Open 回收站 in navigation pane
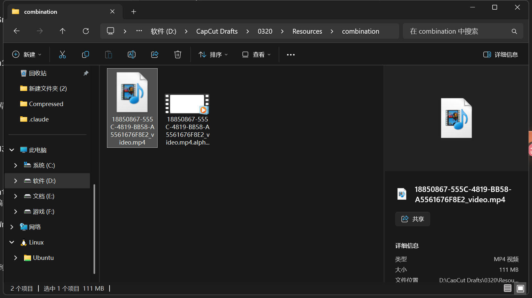532x298 pixels. (x=38, y=73)
